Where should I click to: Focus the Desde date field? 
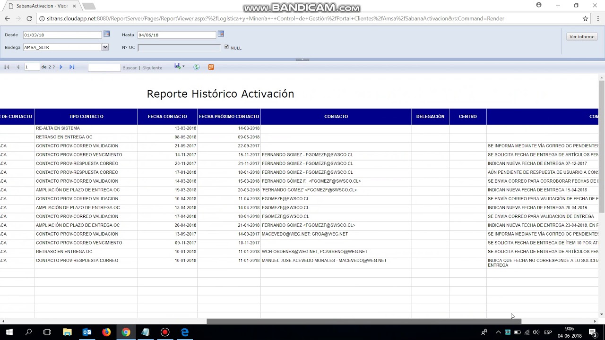pyautogui.click(x=62, y=35)
